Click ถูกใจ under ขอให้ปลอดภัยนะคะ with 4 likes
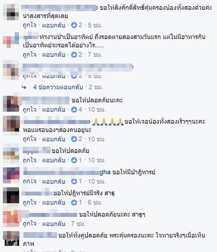217x252 pixels. point(30,110)
